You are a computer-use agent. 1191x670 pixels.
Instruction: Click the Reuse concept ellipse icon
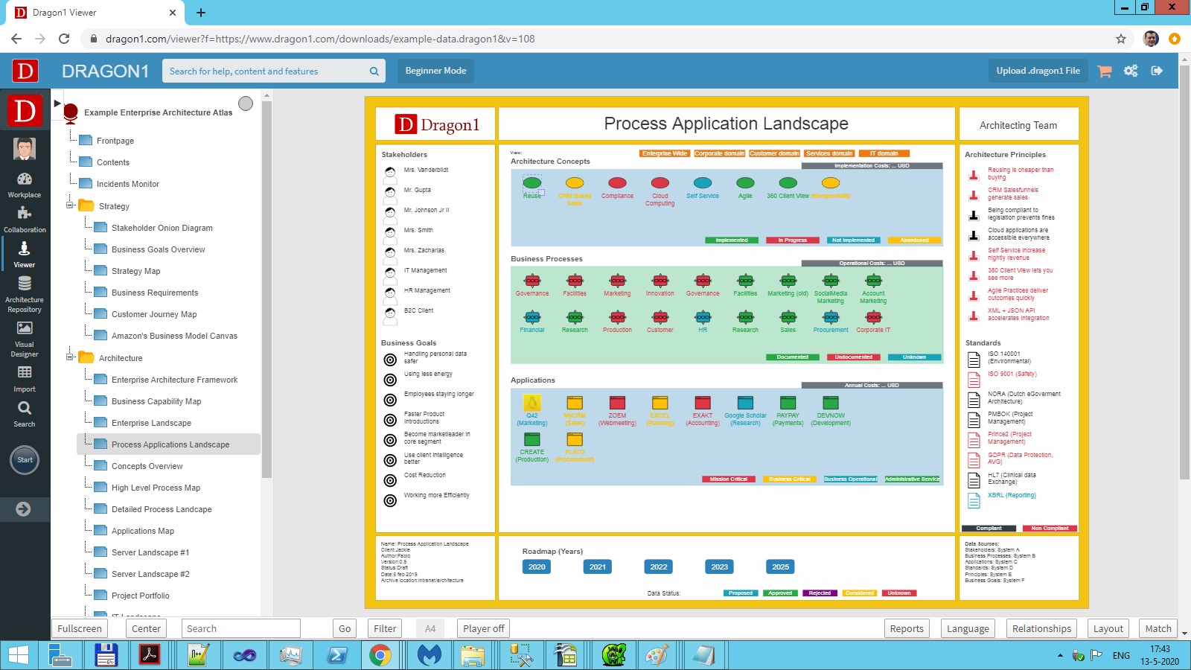click(532, 182)
